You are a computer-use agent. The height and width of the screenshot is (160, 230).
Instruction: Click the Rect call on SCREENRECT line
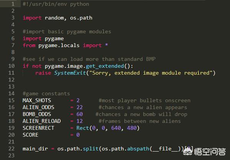pyautogui.click(x=83, y=128)
